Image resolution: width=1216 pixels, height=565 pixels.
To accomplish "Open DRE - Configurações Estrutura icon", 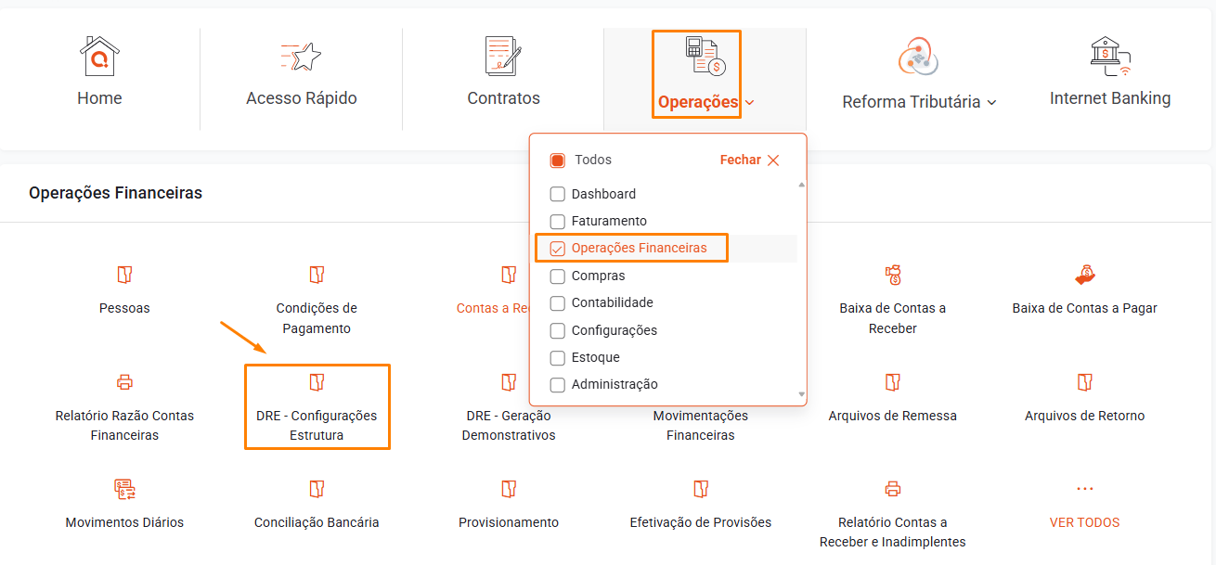I will (317, 382).
